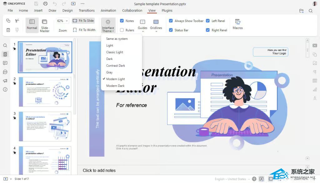The width and height of the screenshot is (320, 183).
Task: Open Slide settings in right sidebar
Action: (315, 46)
